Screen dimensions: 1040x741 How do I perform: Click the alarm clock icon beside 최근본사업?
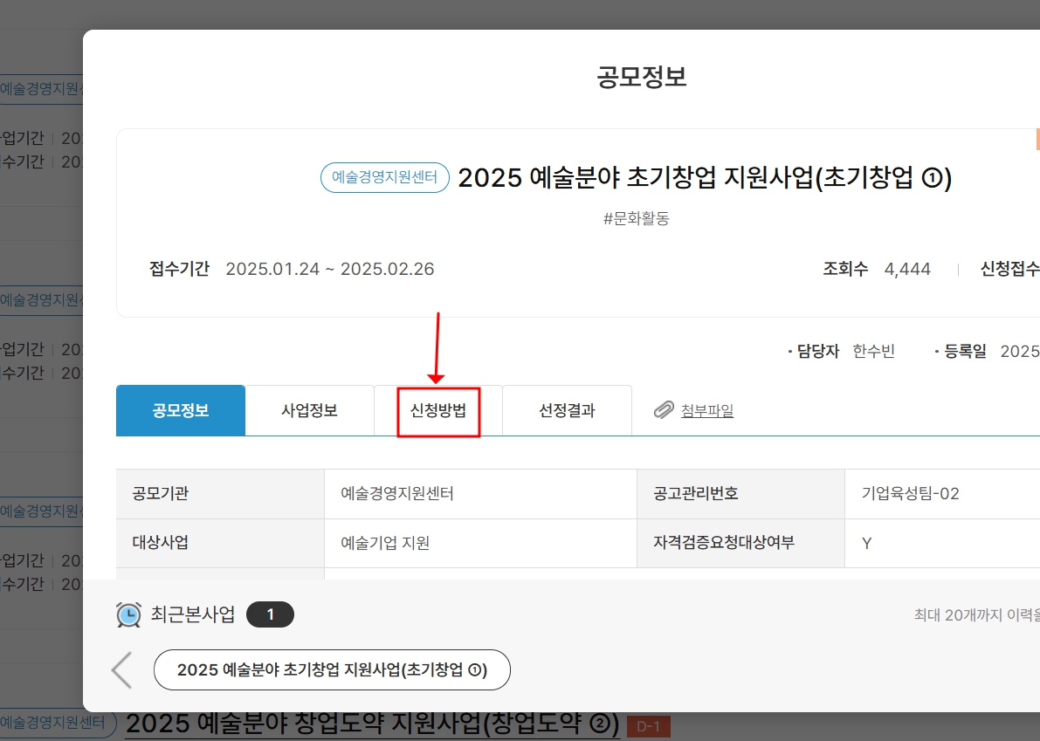128,614
